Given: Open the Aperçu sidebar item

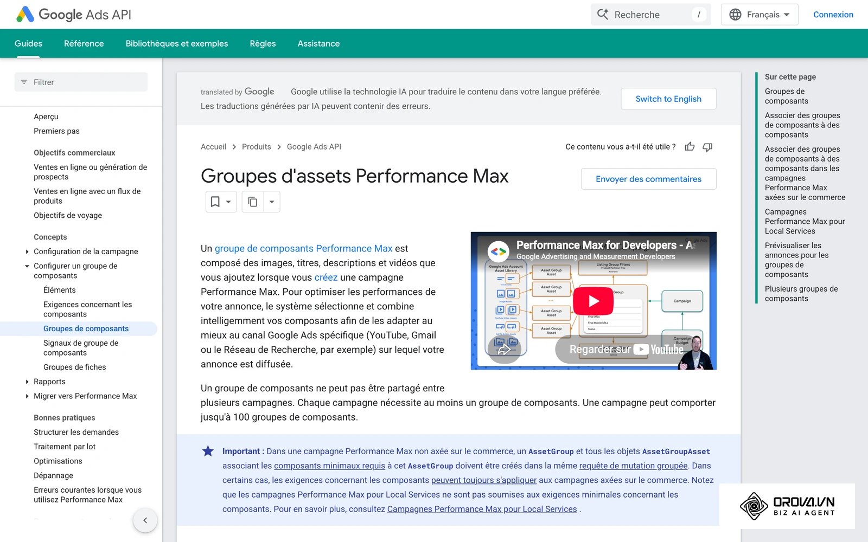Looking at the screenshot, I should 46,117.
